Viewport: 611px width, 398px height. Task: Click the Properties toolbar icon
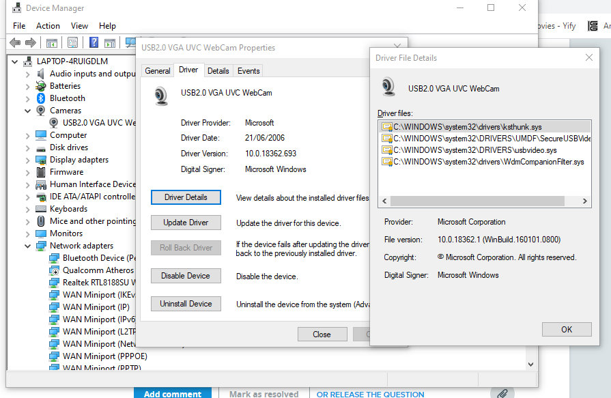pyautogui.click(x=72, y=42)
